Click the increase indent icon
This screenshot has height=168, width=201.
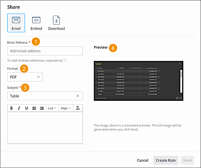click(42, 108)
